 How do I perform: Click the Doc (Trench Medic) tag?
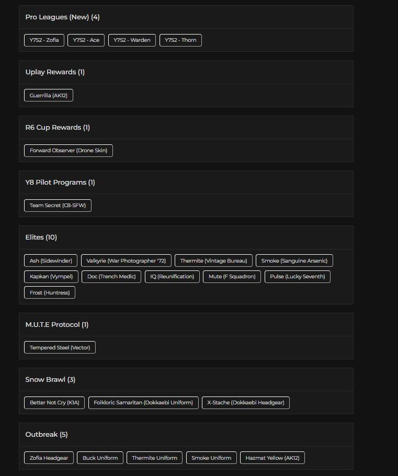tap(111, 276)
